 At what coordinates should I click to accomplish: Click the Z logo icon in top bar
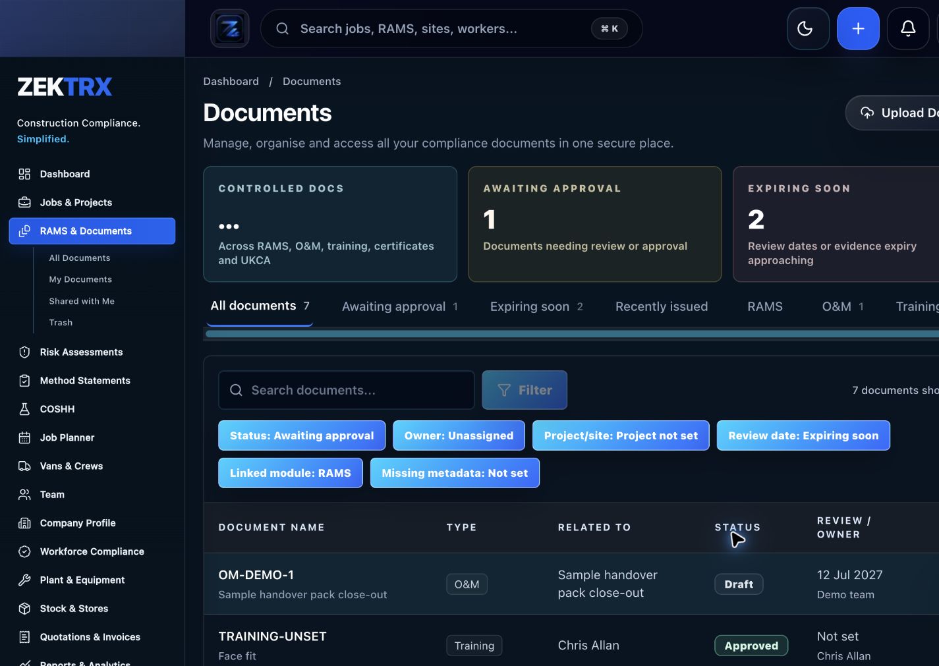tap(230, 28)
